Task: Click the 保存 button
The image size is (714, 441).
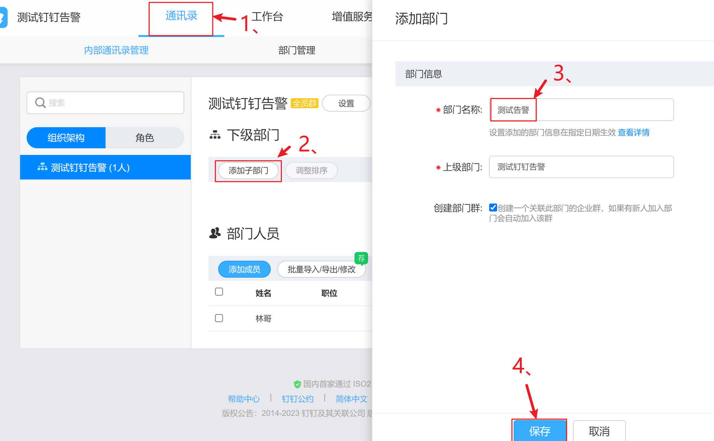Action: point(539,431)
